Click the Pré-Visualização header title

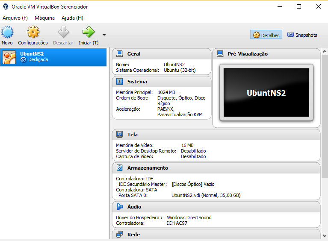[x=248, y=54]
